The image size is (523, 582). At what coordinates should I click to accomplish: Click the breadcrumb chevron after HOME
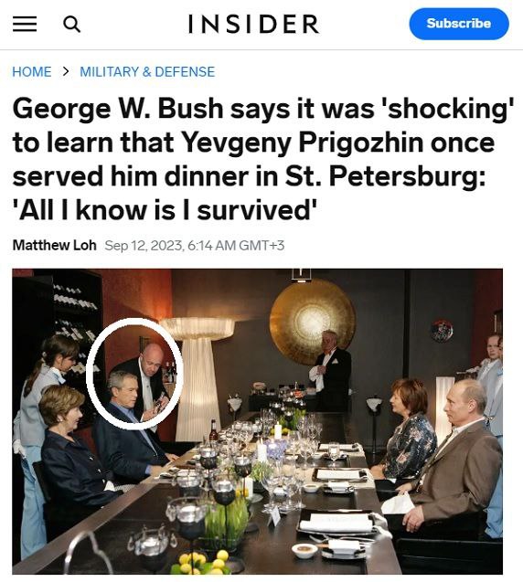66,71
